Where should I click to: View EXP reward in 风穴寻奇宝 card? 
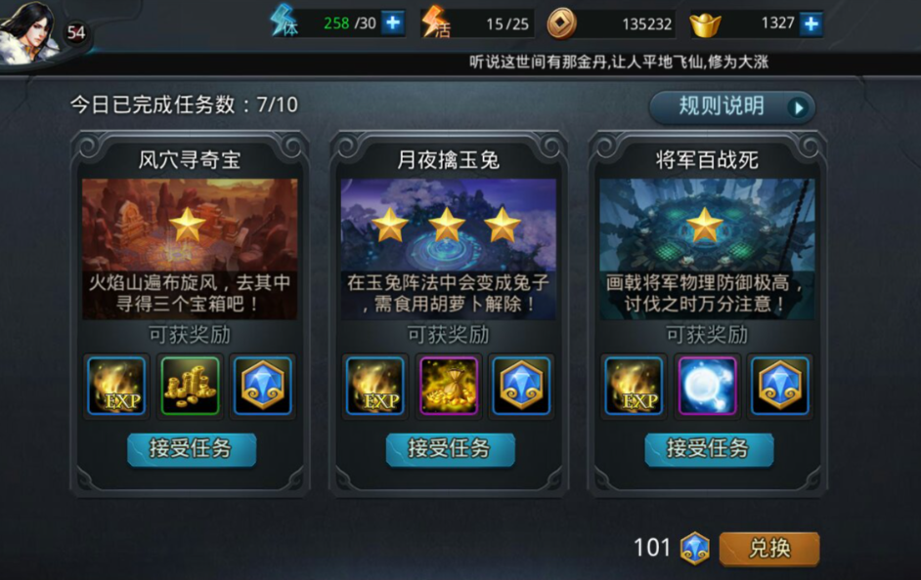click(x=116, y=387)
